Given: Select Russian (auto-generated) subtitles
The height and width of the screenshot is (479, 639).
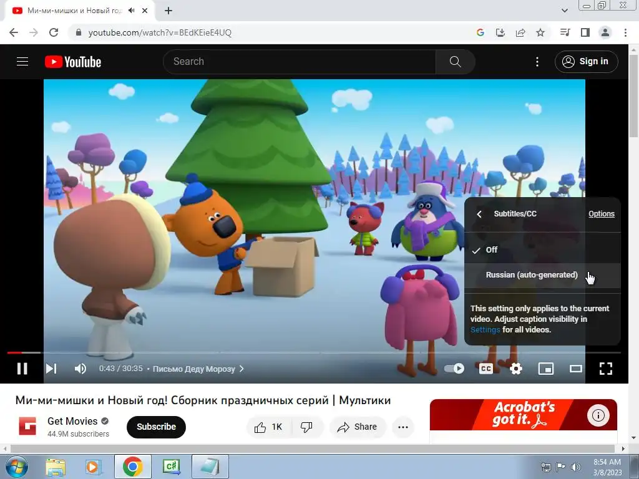Looking at the screenshot, I should click(542, 275).
